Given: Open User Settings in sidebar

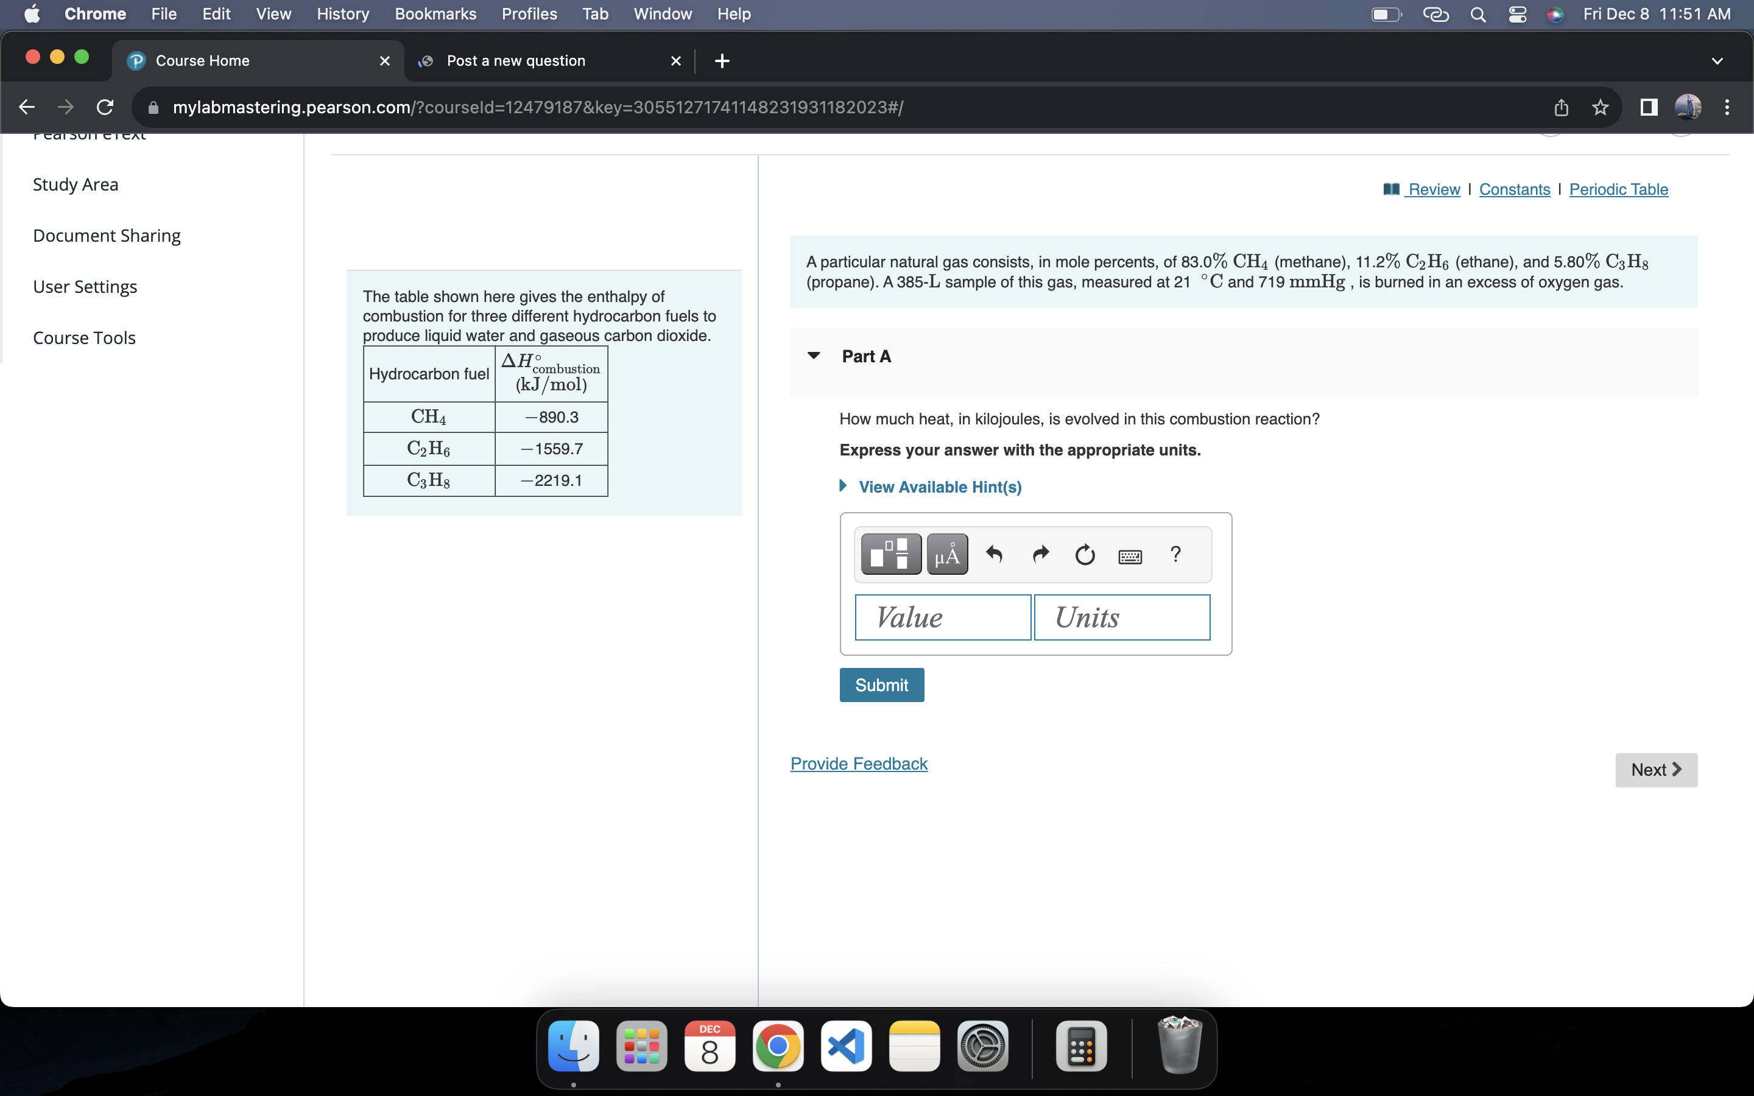Looking at the screenshot, I should pyautogui.click(x=85, y=286).
